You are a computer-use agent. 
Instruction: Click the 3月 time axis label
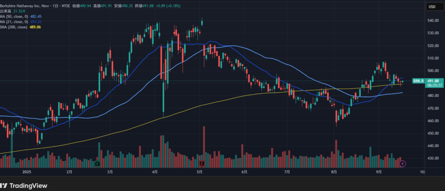pos(110,172)
